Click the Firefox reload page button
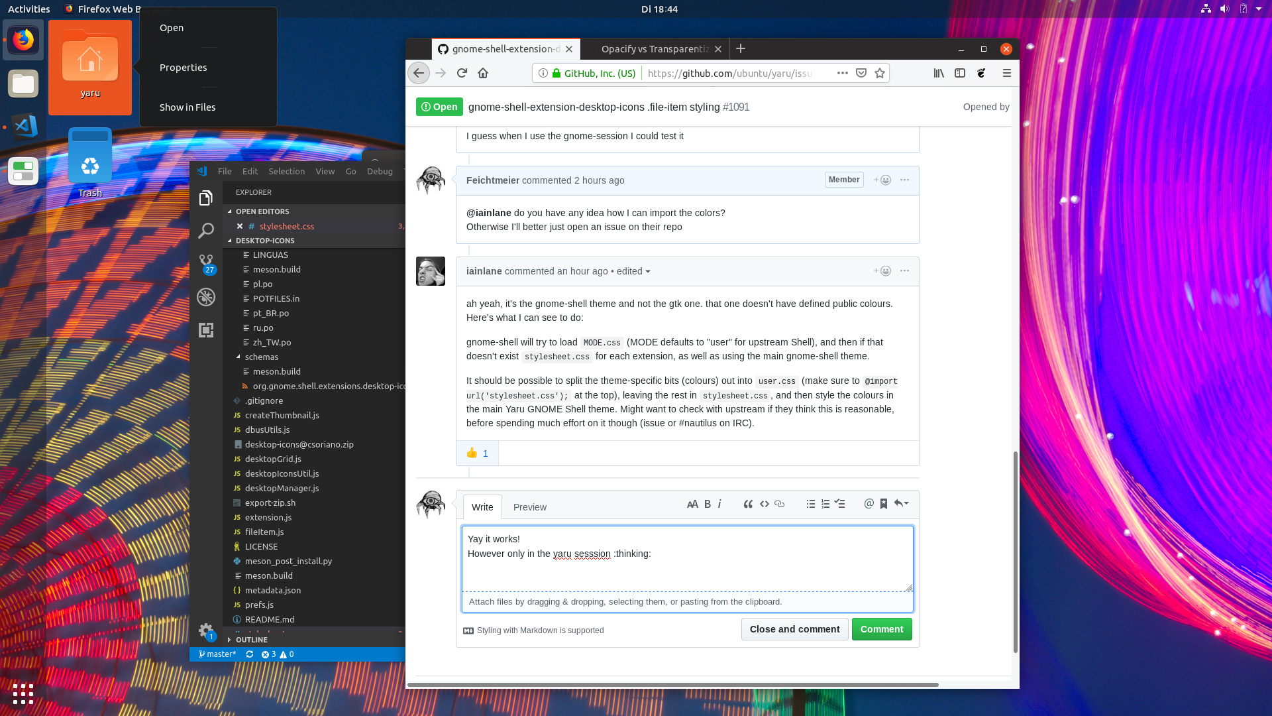 pos(462,73)
